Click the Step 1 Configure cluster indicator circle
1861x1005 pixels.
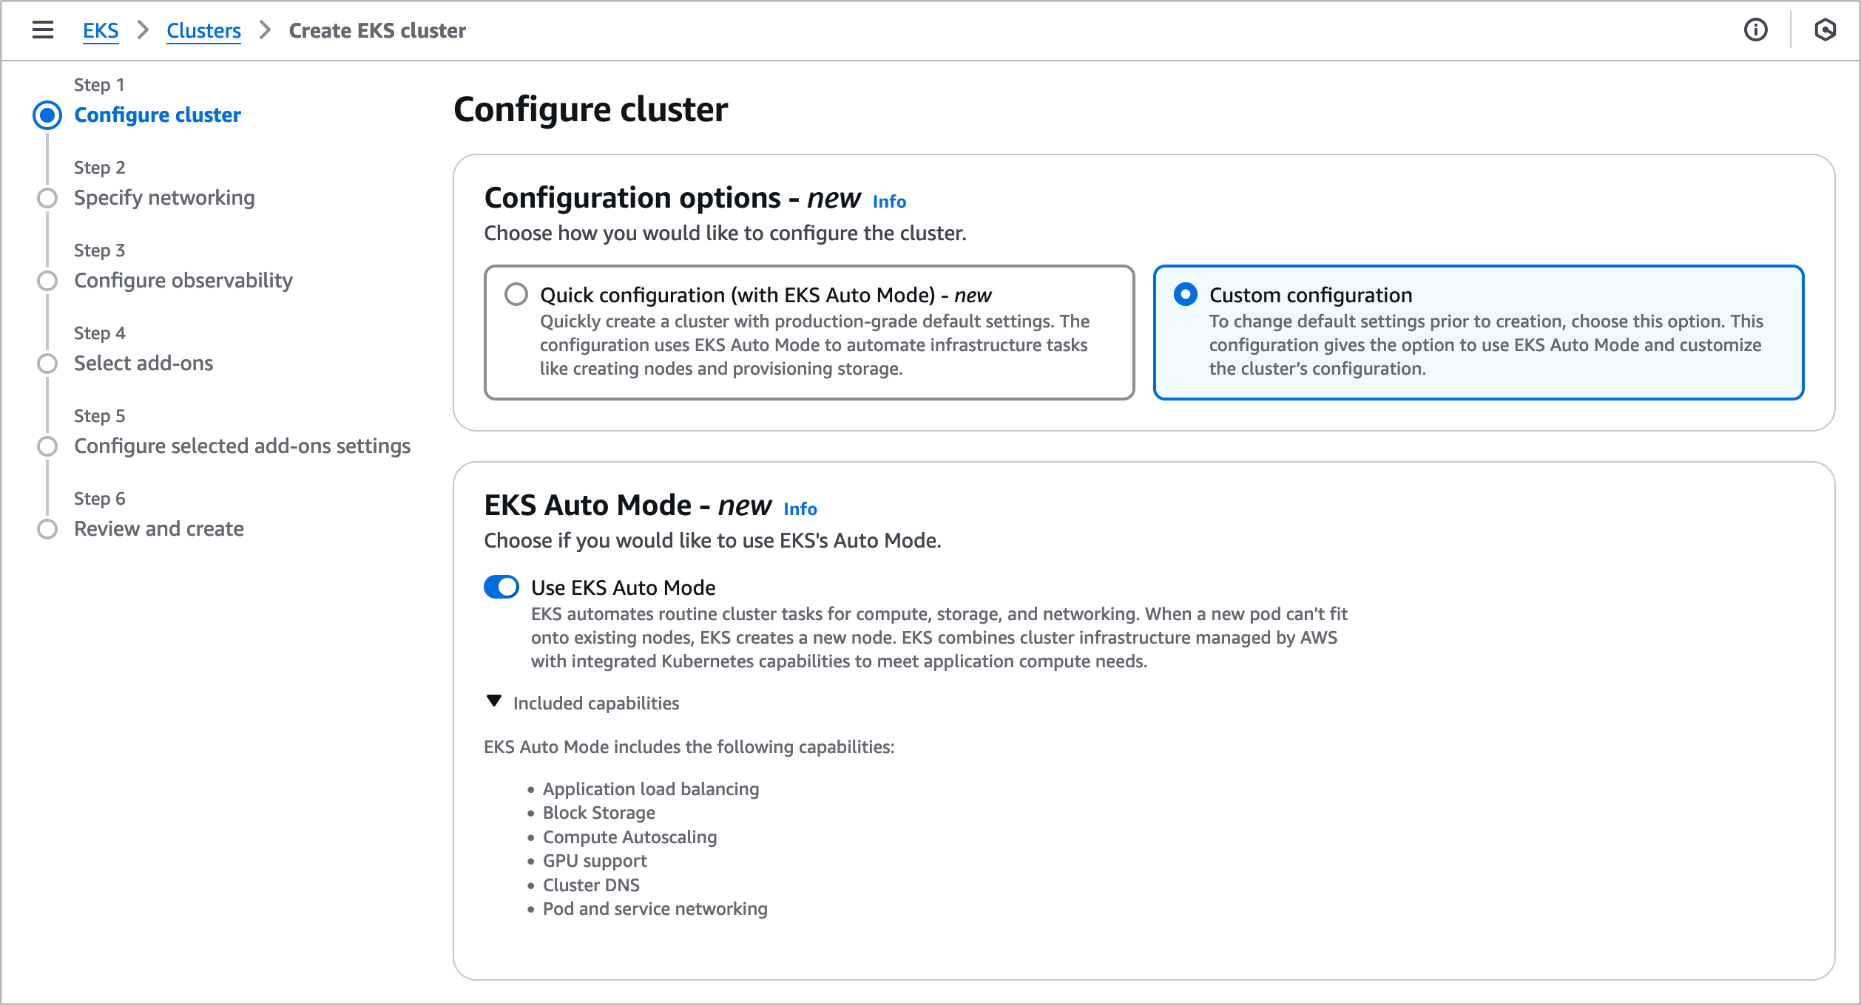point(47,115)
